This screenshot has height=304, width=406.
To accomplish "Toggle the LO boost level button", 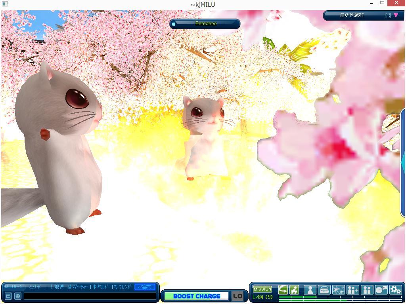I will point(237,296).
